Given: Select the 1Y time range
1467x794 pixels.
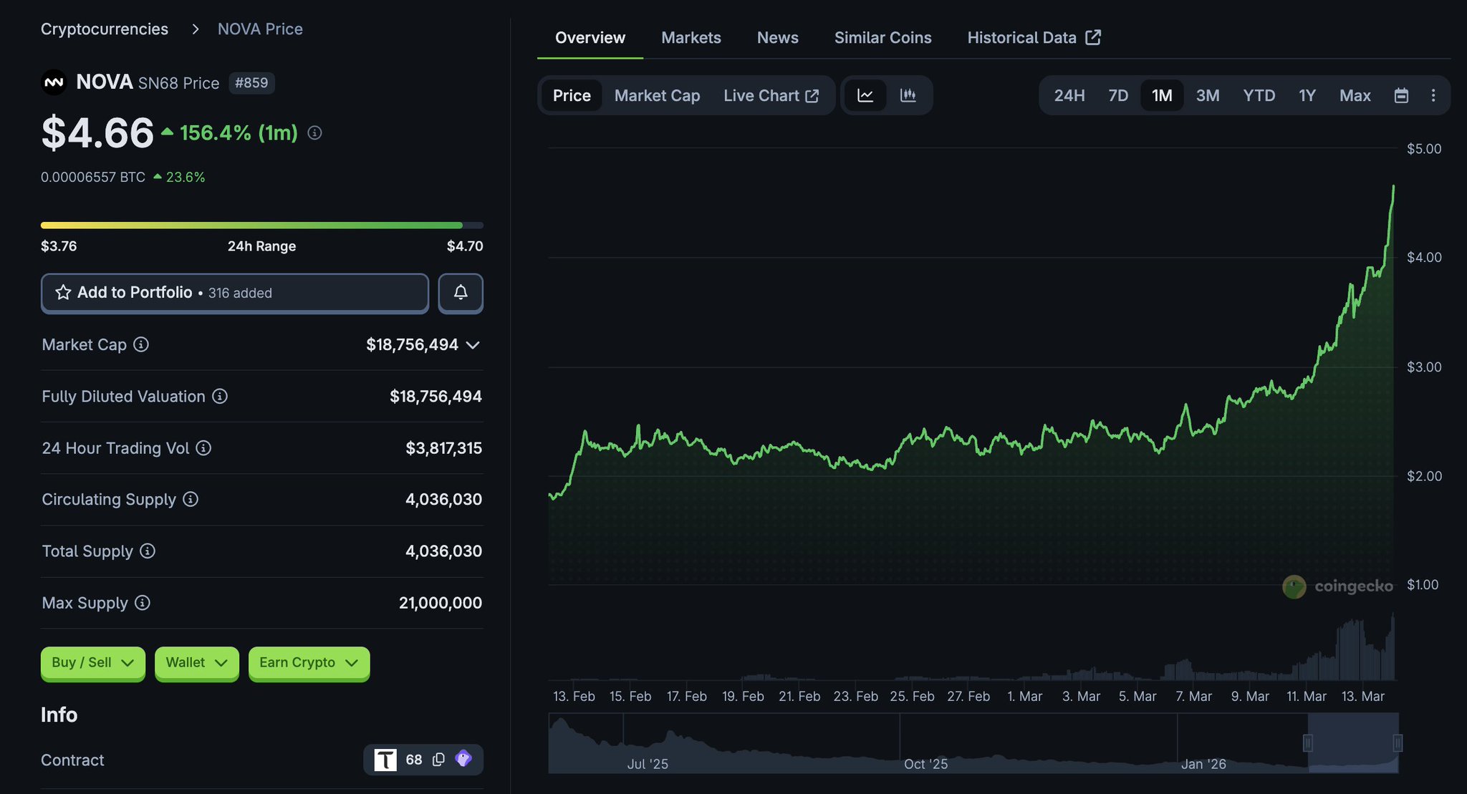Looking at the screenshot, I should 1307,95.
